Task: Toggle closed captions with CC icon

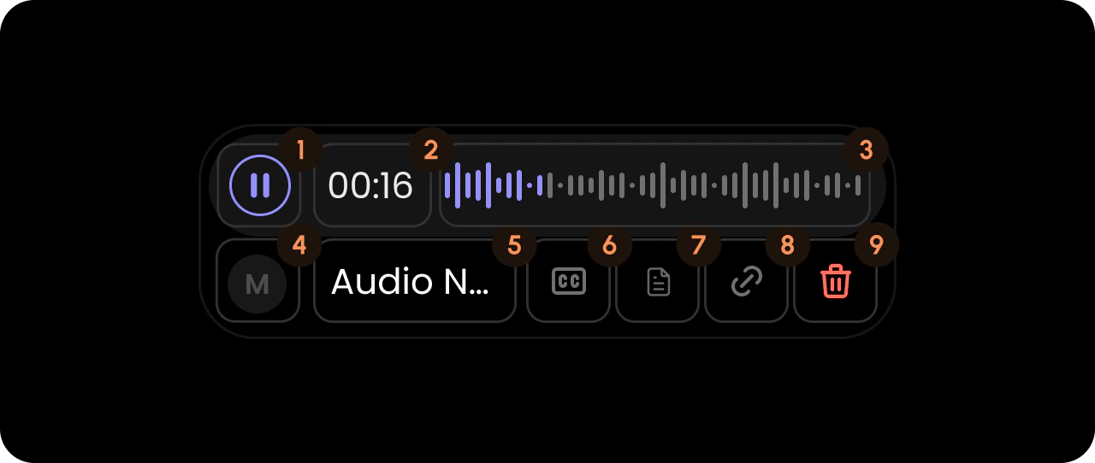Action: [x=569, y=282]
